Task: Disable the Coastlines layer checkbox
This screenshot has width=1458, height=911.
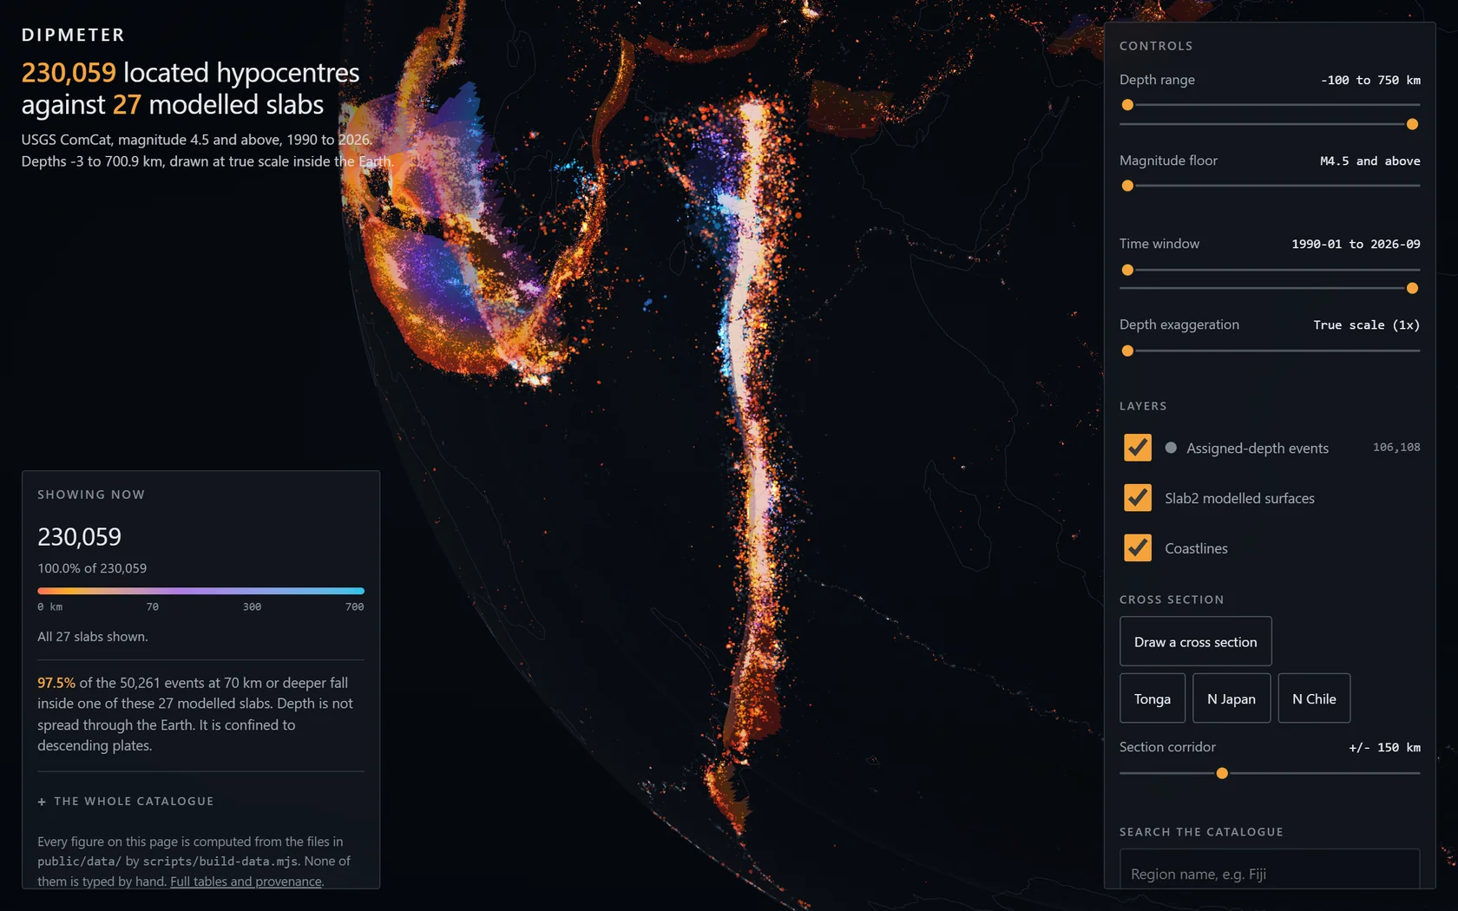Action: [x=1137, y=548]
